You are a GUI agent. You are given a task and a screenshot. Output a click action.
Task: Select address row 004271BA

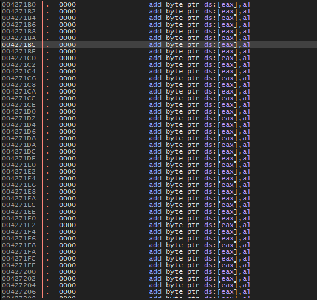click(19, 38)
